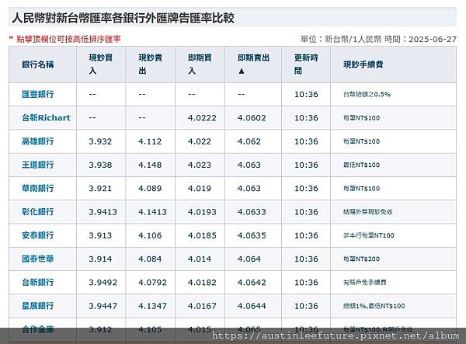This screenshot has height=344, width=466.
Task: Open the 國泰世華 link
Action: click(x=38, y=259)
